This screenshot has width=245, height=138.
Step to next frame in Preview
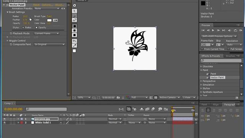click(218, 30)
